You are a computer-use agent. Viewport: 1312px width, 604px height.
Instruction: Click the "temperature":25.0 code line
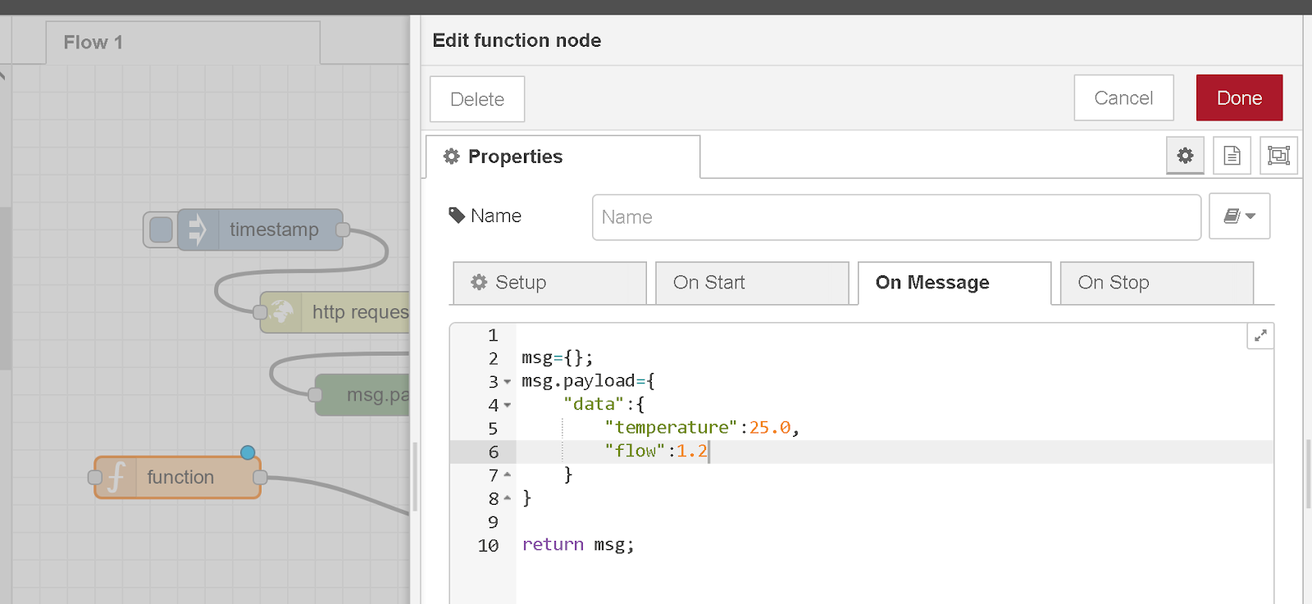[701, 428]
